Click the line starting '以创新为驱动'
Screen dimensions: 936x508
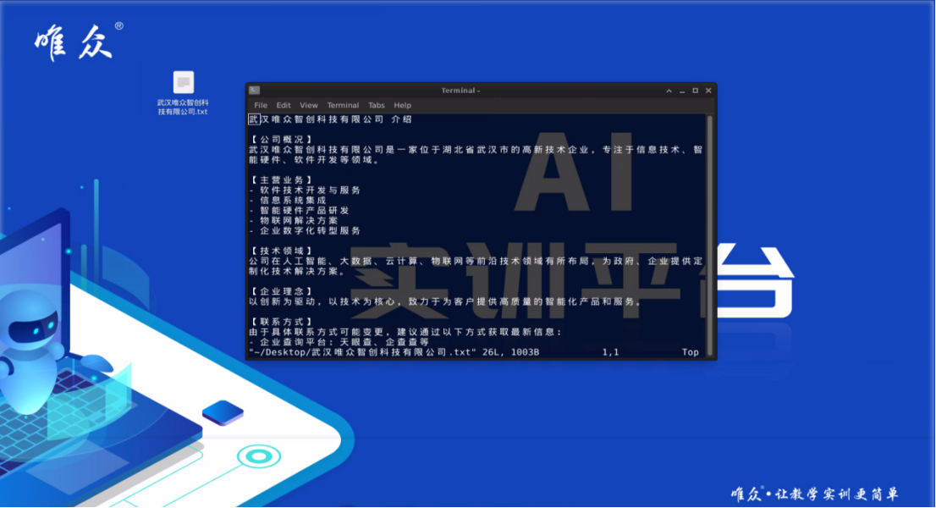[x=447, y=301]
